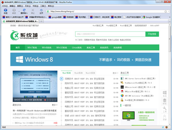This screenshot has width=172, height=130.
Task: Click 更多>> beside the system list tabs
Action: click(x=116, y=73)
